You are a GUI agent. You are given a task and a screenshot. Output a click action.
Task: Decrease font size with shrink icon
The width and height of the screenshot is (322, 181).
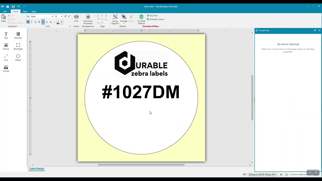(x=69, y=16)
